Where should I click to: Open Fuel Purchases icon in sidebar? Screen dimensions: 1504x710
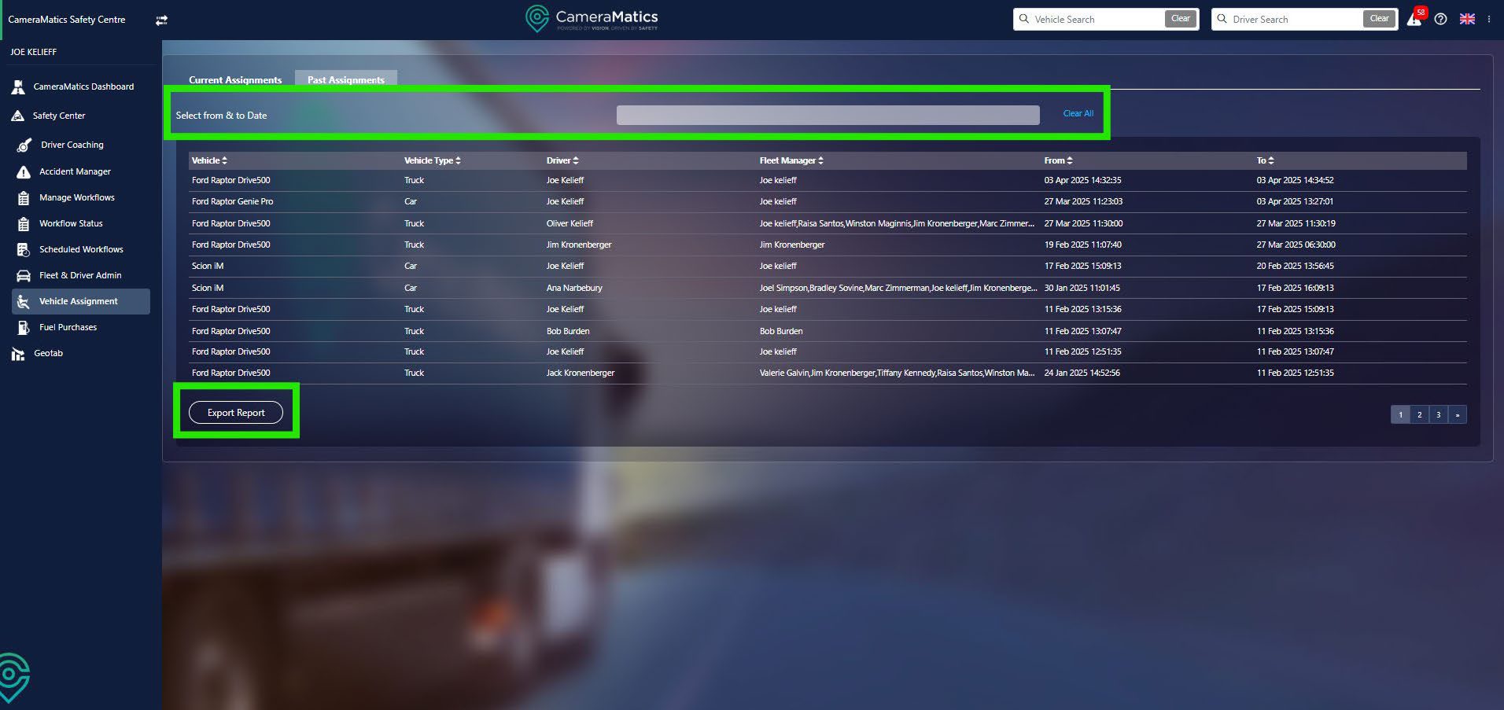click(24, 327)
